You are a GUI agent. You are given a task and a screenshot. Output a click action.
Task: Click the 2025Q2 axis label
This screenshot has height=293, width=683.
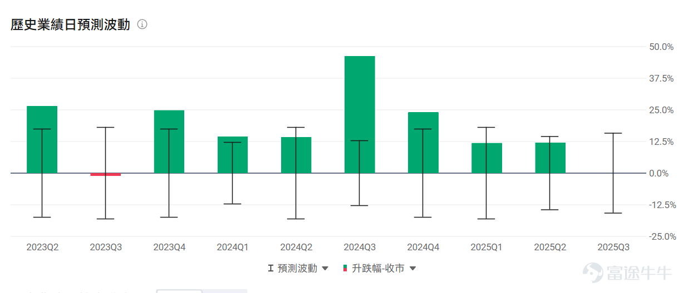tap(550, 247)
